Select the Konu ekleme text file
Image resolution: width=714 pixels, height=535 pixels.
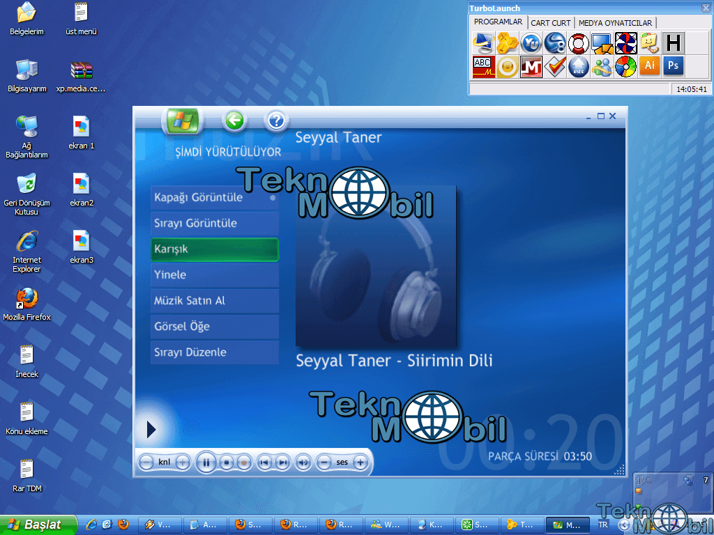click(26, 418)
